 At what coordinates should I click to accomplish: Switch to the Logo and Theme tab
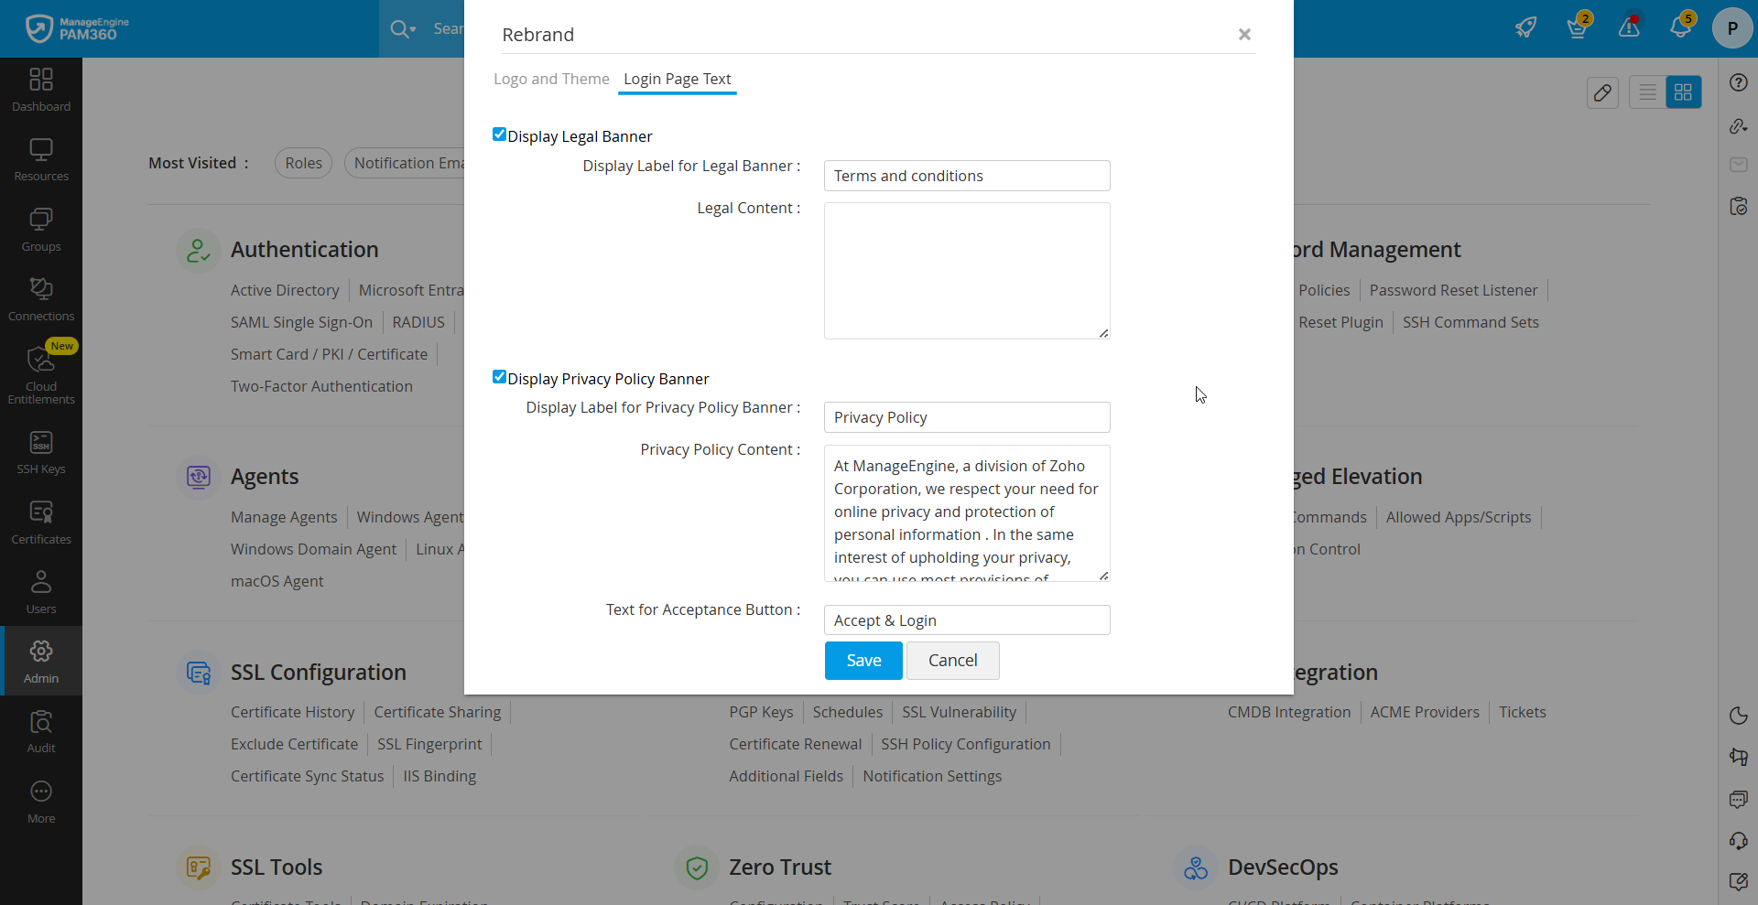550,79
